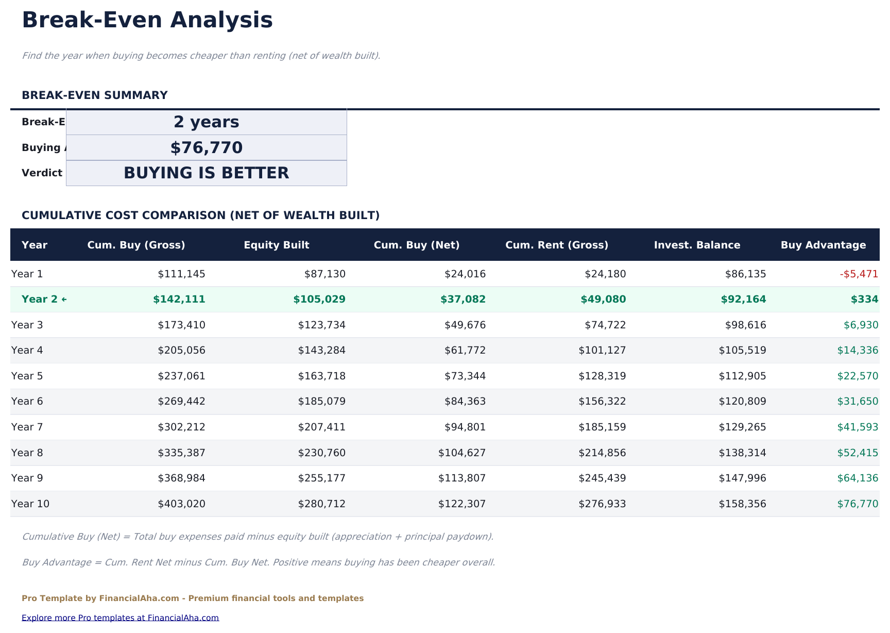Screen dimensions: 890x633
Task: Click the Year 1 row label
Action: (26, 274)
